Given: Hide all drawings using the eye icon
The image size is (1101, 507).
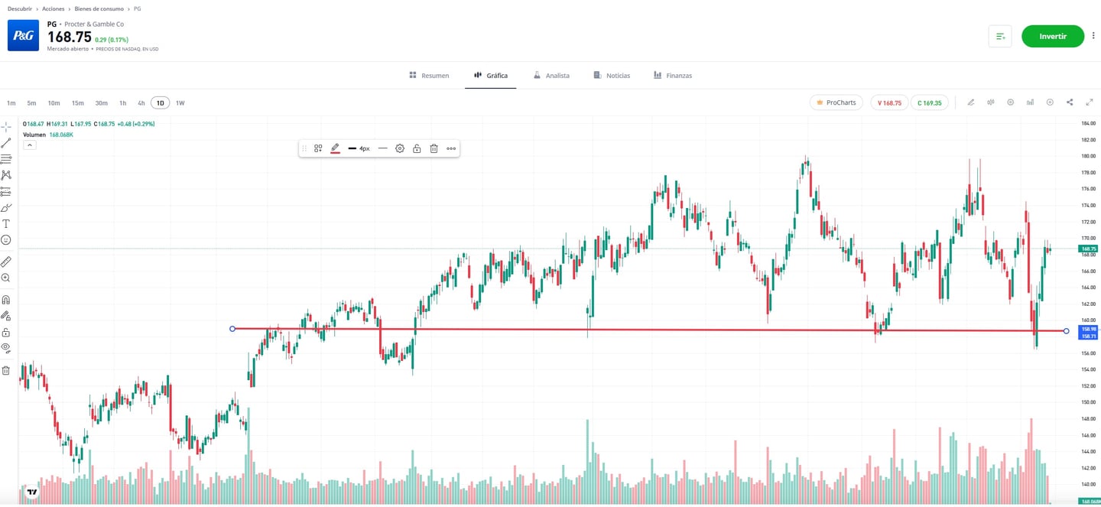Looking at the screenshot, I should click(x=6, y=349).
